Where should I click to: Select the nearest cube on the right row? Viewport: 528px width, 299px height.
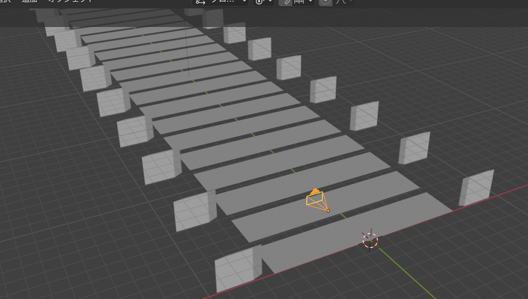476,188
